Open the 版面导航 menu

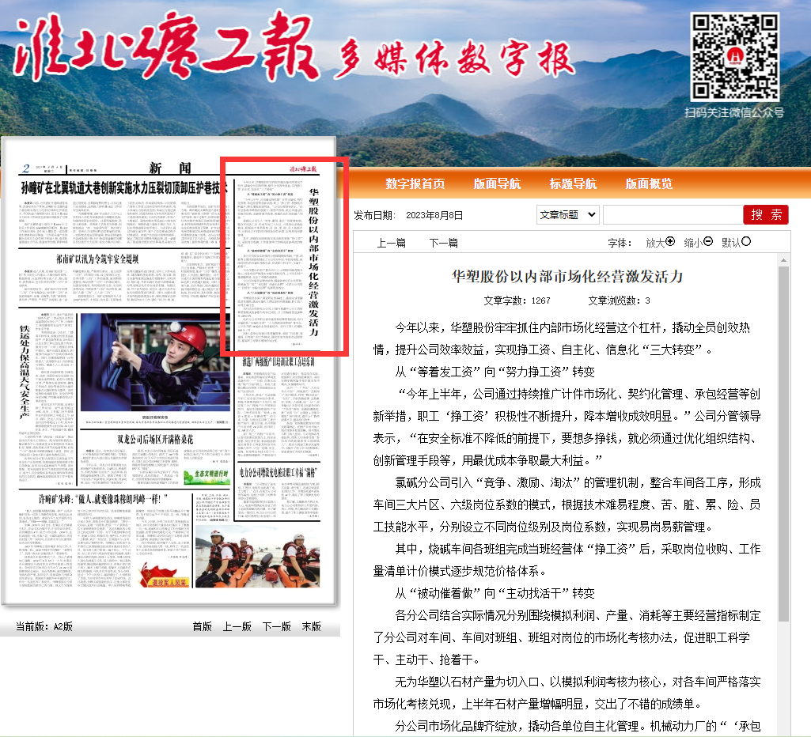[497, 183]
